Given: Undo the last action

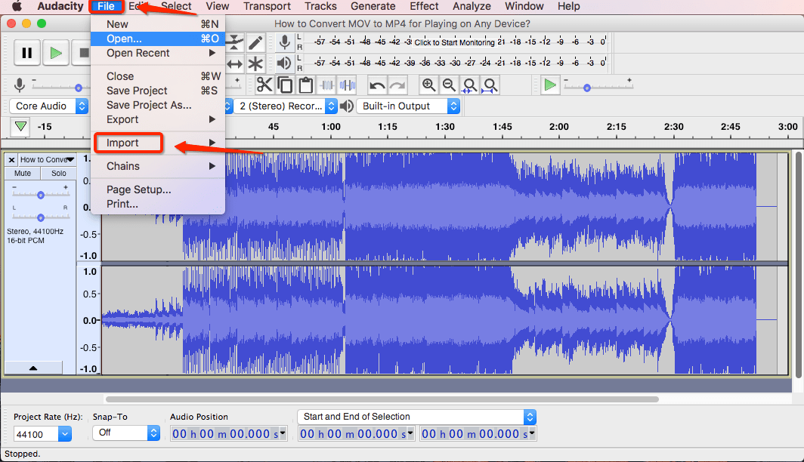Looking at the screenshot, I should coord(377,85).
